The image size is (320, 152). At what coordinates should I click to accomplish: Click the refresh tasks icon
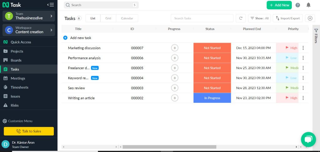[241, 18]
